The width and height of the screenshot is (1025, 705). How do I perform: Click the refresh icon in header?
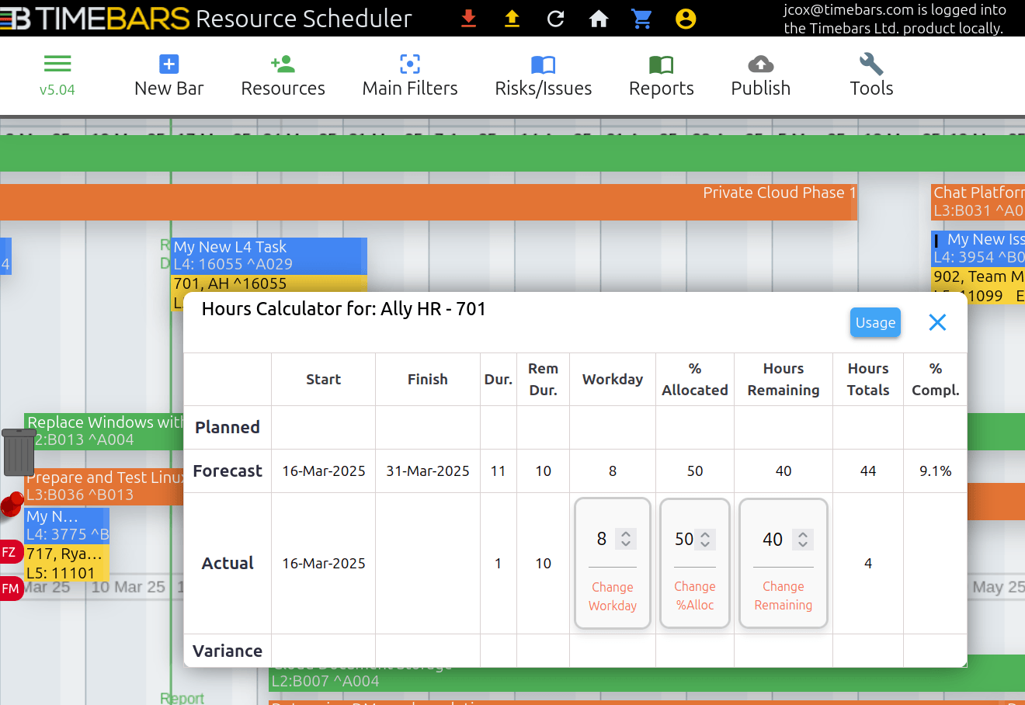(x=555, y=19)
